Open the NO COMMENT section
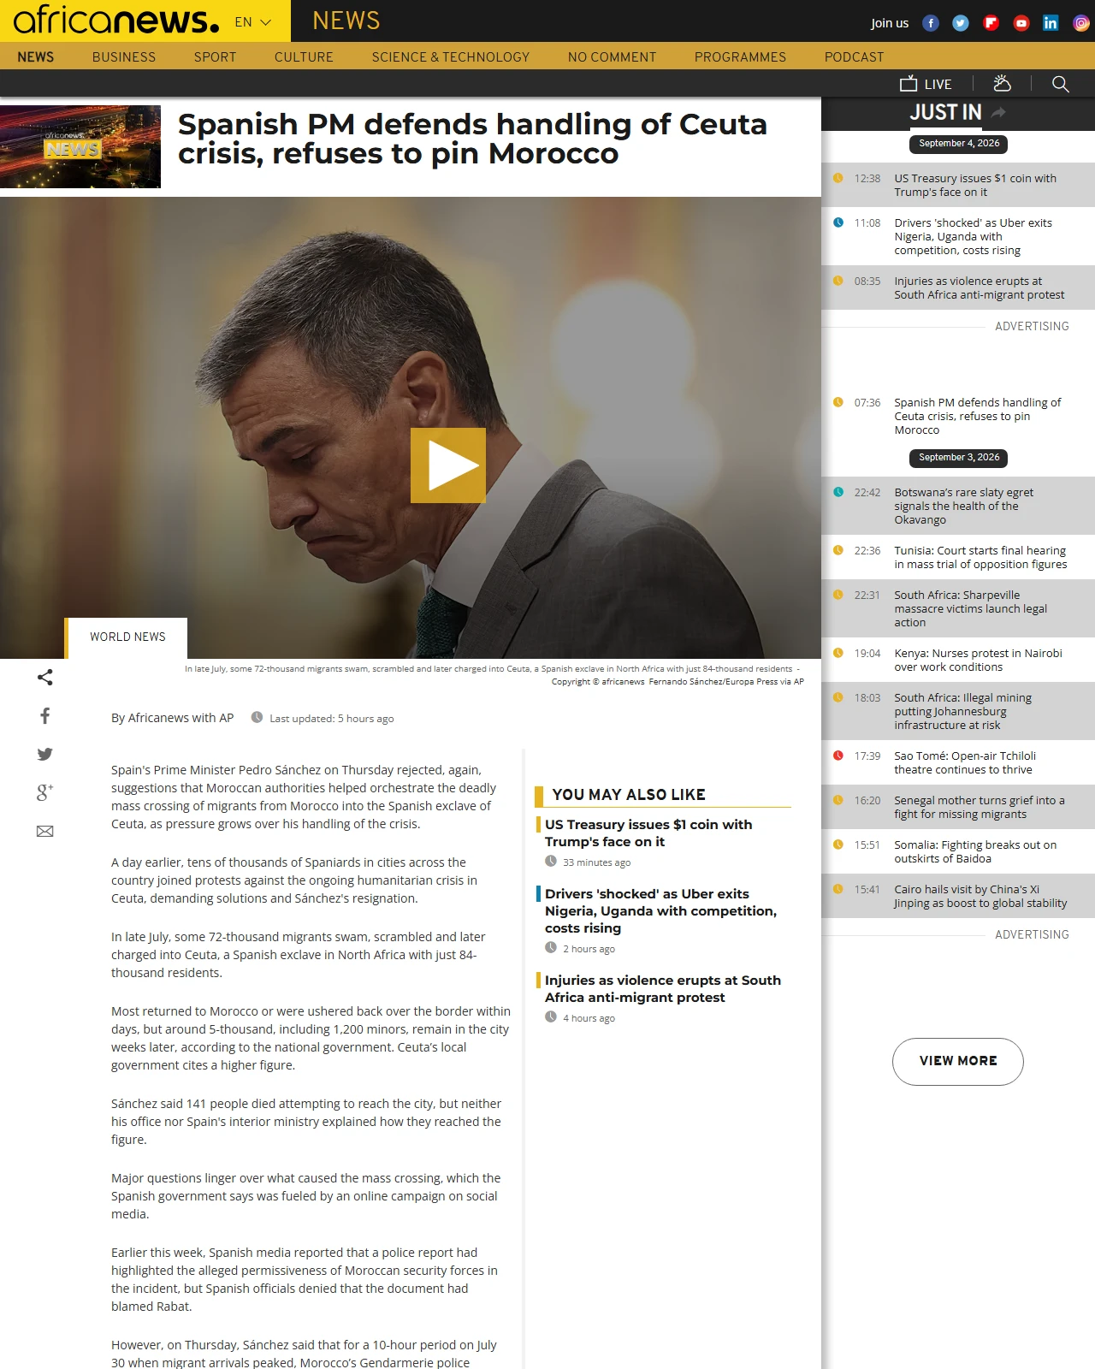The width and height of the screenshot is (1095, 1369). (x=613, y=56)
